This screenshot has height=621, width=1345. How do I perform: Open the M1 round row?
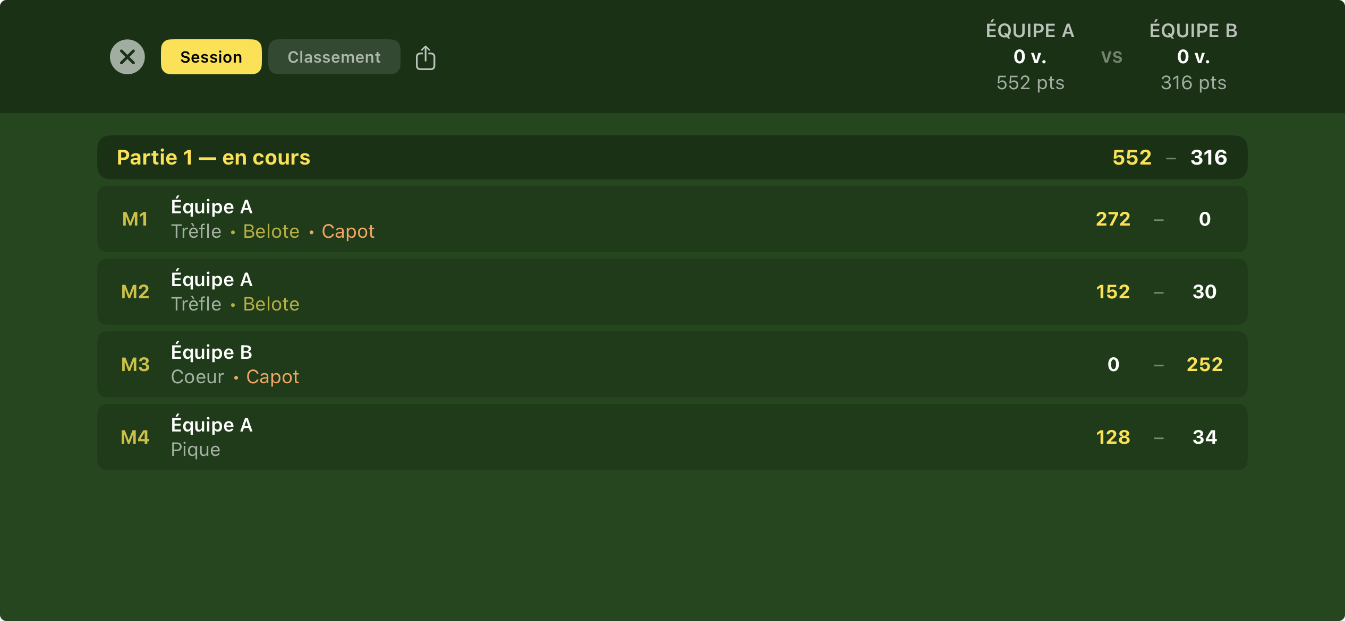(672, 219)
